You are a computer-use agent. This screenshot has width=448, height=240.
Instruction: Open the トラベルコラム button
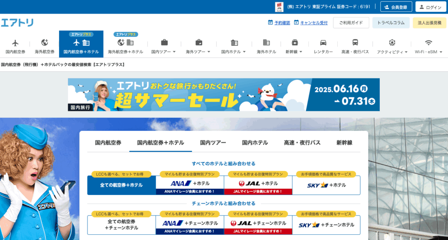(x=391, y=23)
